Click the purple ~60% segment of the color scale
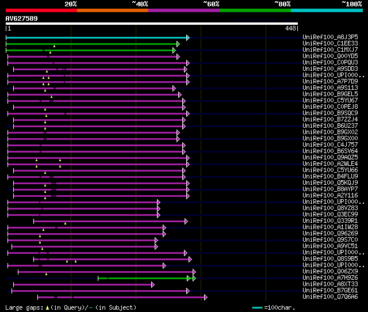368x312 pixels. 184,10
